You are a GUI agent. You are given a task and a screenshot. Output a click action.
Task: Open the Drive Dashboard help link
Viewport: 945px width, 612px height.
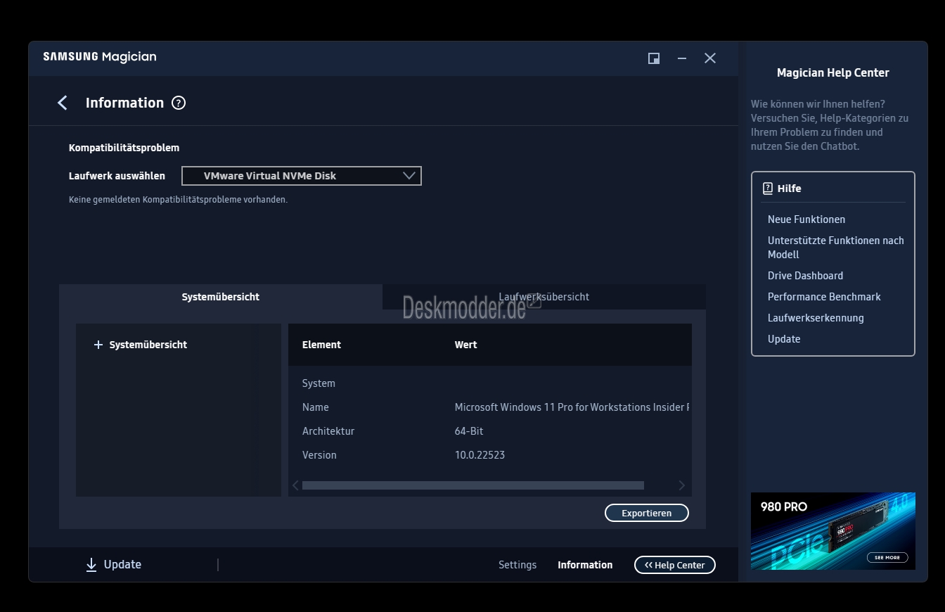tap(806, 276)
